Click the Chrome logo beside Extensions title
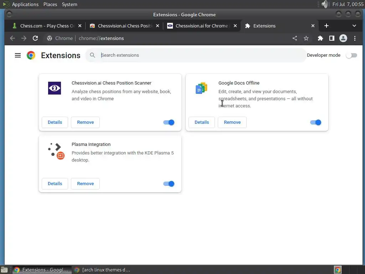The width and height of the screenshot is (365, 274). click(31, 55)
